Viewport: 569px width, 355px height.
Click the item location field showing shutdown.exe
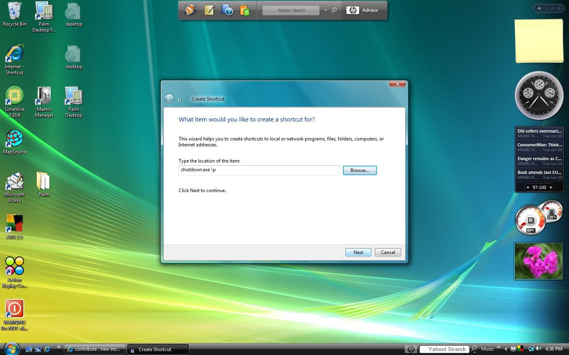tap(259, 170)
